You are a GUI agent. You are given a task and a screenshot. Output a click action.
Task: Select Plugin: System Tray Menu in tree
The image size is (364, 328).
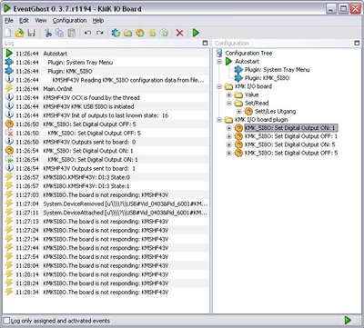coord(278,70)
